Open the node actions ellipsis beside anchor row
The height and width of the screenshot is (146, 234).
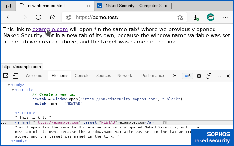(4, 123)
